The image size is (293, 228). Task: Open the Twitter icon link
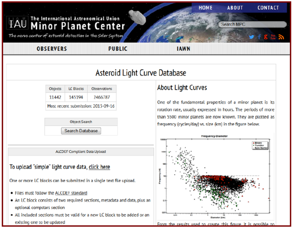[252, 37]
